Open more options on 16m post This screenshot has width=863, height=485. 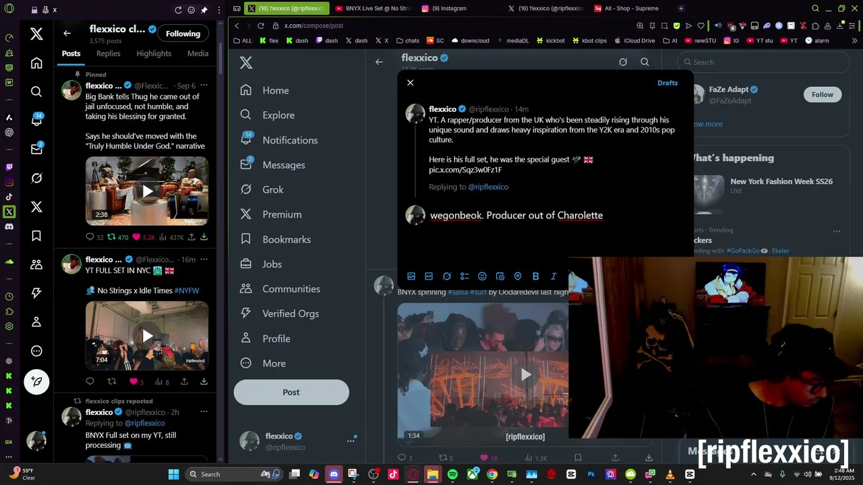(204, 259)
